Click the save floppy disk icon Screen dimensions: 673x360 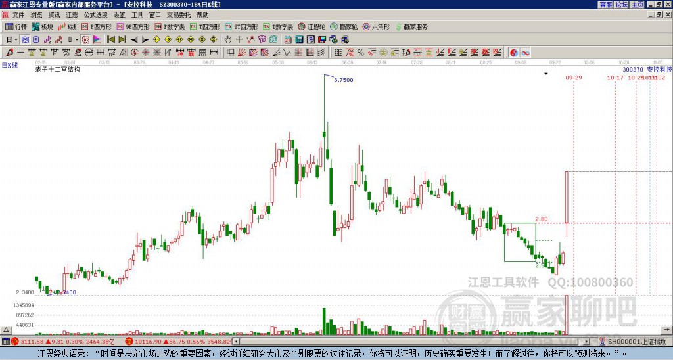tap(322, 39)
